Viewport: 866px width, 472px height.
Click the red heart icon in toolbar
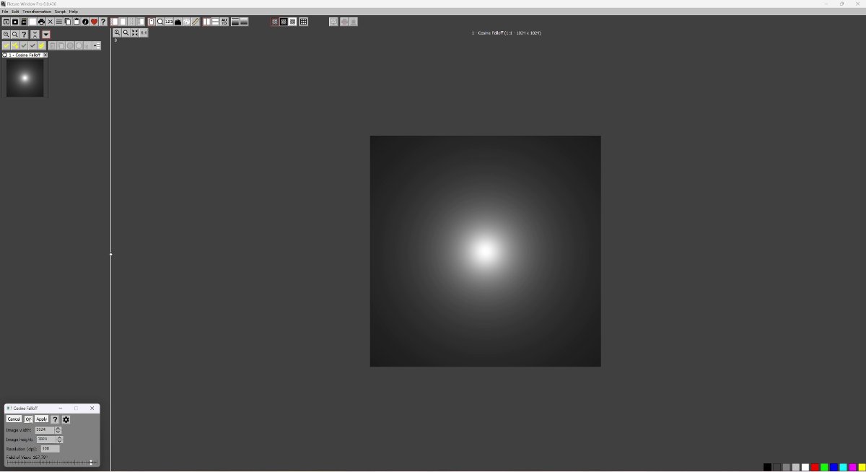[x=95, y=22]
